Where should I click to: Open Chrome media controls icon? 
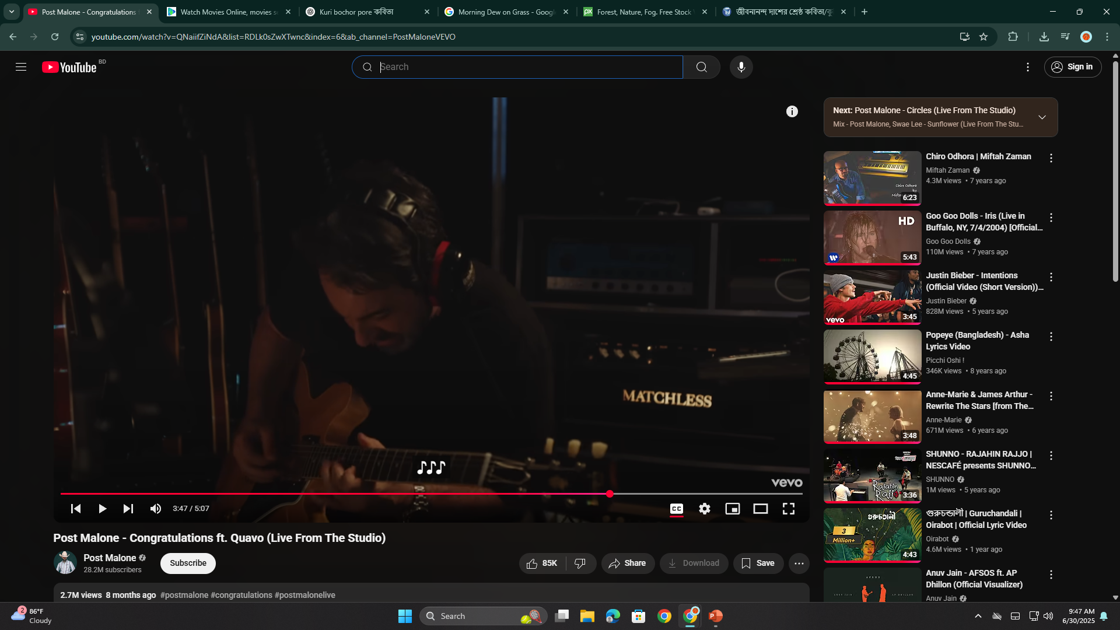click(1065, 37)
